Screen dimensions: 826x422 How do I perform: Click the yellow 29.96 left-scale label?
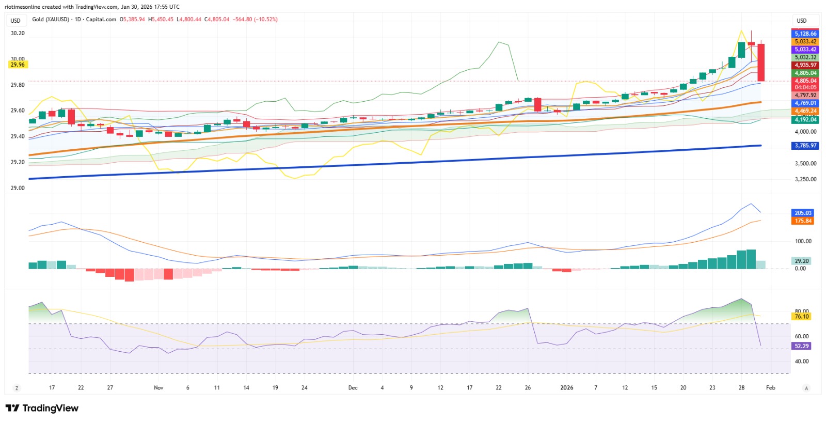[18, 65]
